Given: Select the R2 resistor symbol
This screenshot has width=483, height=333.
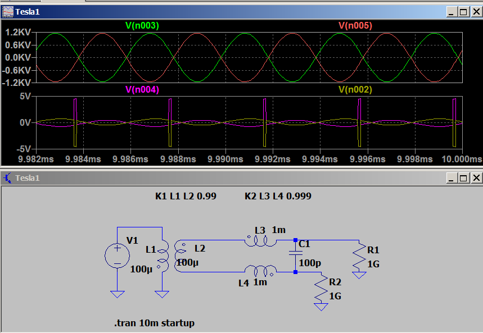Looking at the screenshot, I should (x=321, y=289).
